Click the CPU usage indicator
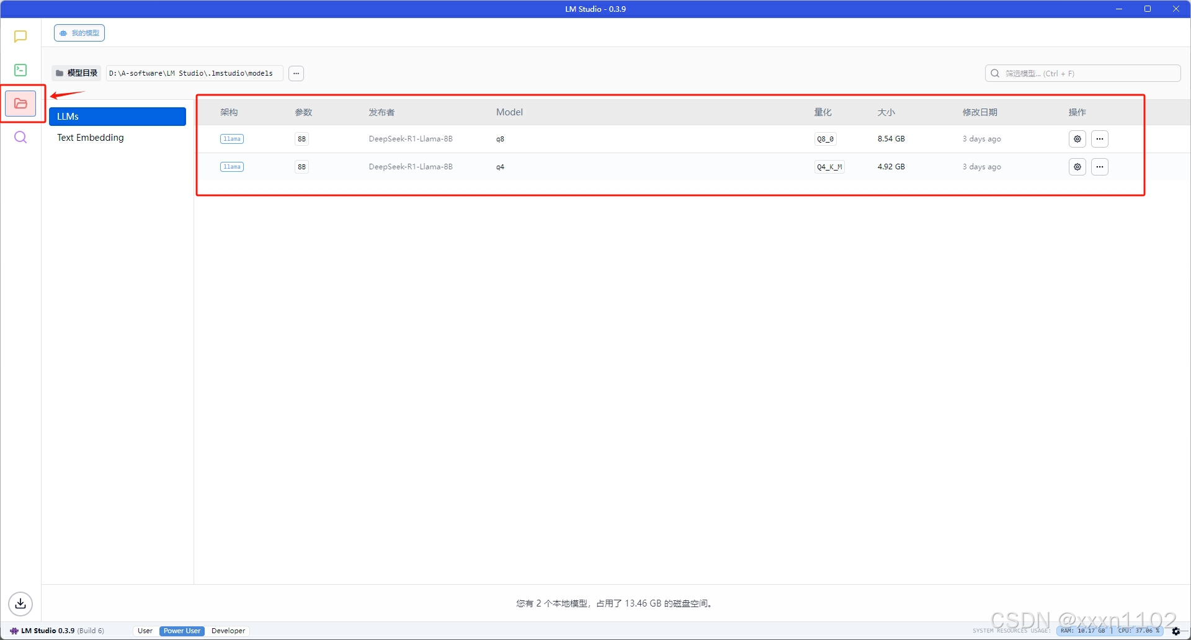1191x640 pixels. (x=1139, y=631)
